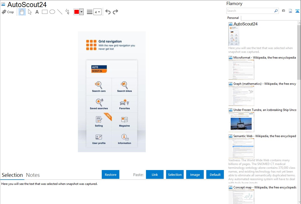Click the sidebar scroll up arrow
The height and width of the screenshot is (204, 301).
pyautogui.click(x=299, y=23)
